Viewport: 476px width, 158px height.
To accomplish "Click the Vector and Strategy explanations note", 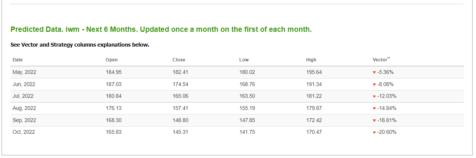I will tap(80, 45).
